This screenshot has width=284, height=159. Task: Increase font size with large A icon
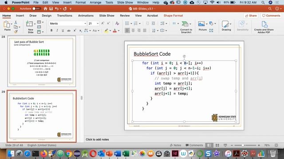click(103, 23)
